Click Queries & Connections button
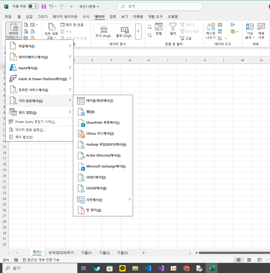270x273 pixels. point(72,25)
